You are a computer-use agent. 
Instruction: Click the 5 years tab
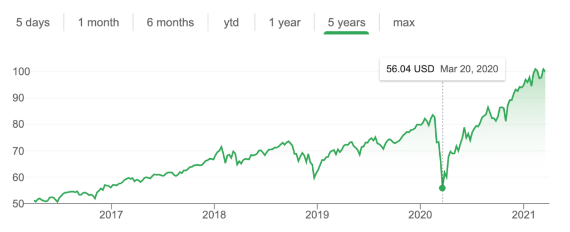click(346, 23)
